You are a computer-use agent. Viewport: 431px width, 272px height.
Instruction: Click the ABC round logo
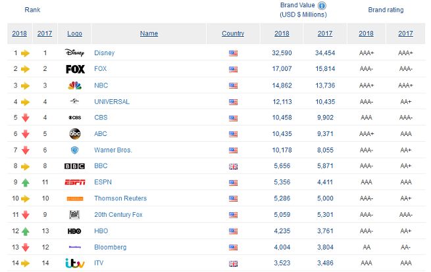[74, 133]
